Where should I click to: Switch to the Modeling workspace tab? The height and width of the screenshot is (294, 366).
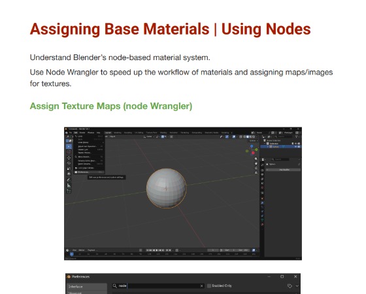click(x=118, y=133)
